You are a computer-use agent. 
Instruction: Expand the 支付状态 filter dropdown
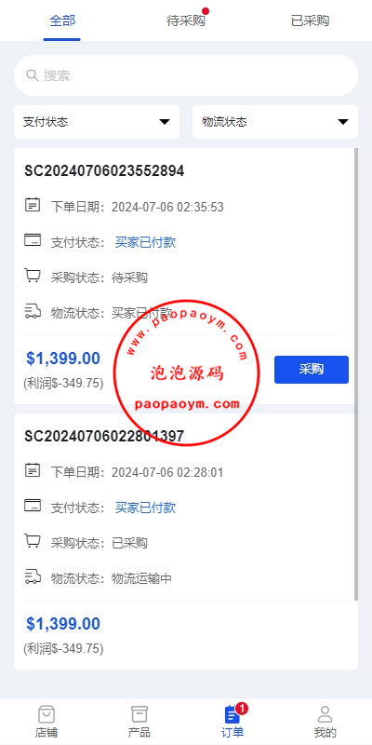tap(97, 122)
